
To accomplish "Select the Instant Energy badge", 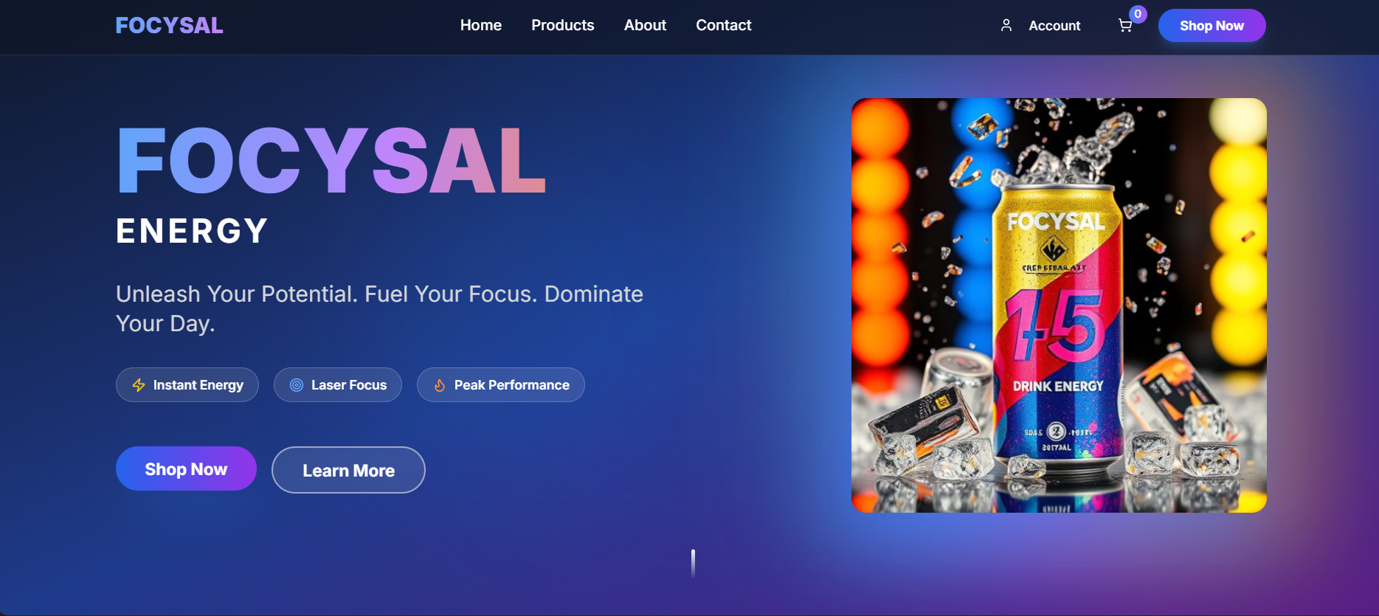I will point(187,385).
